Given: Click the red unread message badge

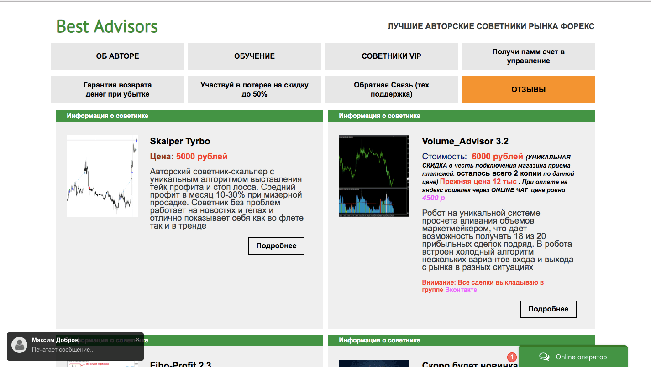Looking at the screenshot, I should (512, 357).
